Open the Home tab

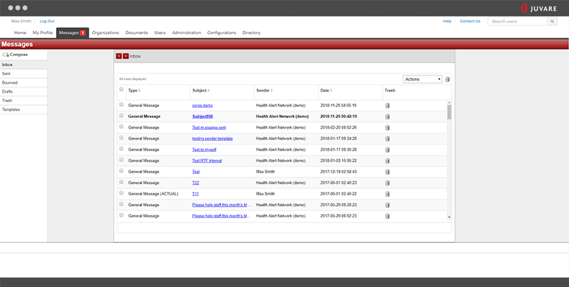(20, 33)
